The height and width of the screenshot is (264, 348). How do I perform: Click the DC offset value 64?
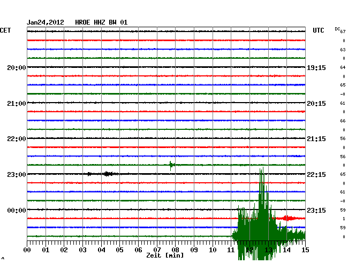(343, 67)
